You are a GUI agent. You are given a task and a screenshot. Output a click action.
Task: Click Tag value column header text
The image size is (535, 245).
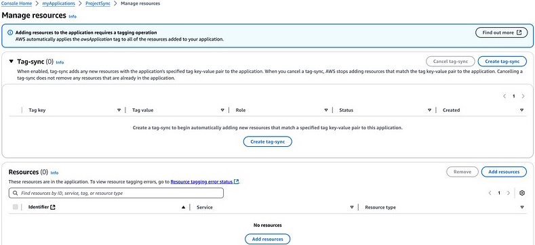pyautogui.click(x=142, y=110)
